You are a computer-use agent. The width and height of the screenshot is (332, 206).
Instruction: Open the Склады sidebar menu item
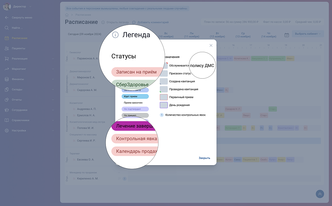[x=16, y=90]
